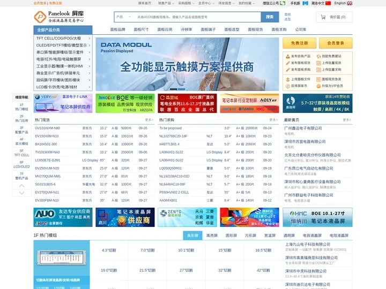This screenshot has height=289, width=386.
Task: Select the 条形屏 tab
Action: click(193, 235)
